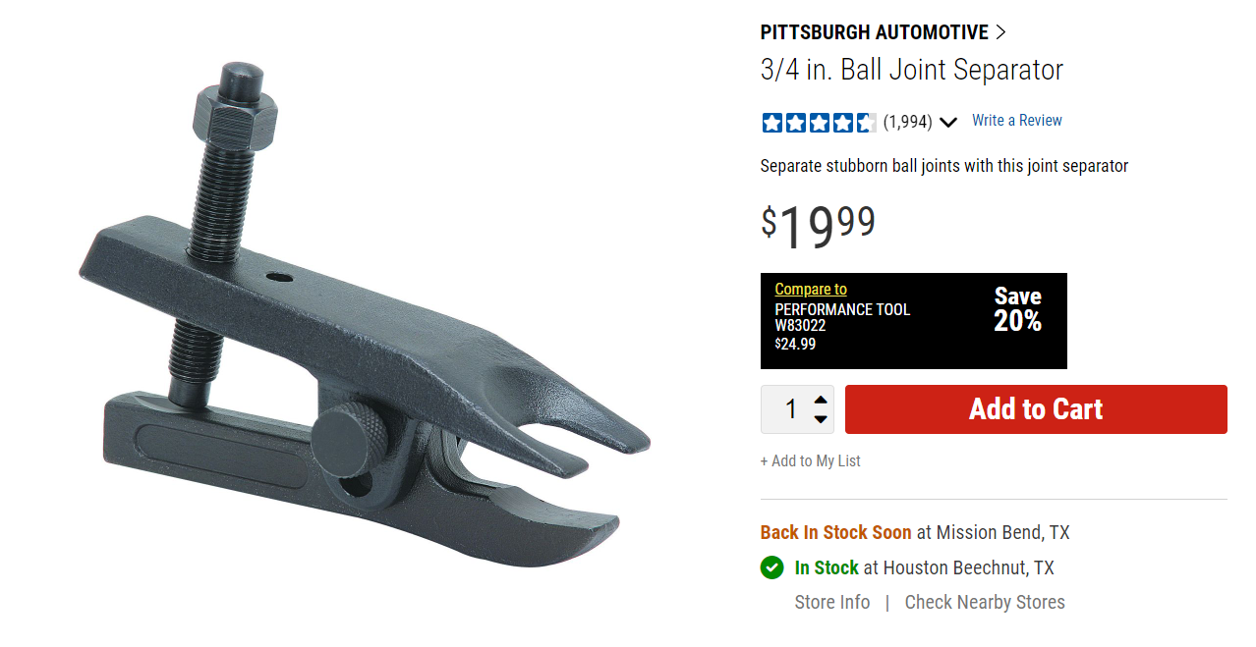
Task: Click the Save 20% badge
Action: click(x=1017, y=309)
